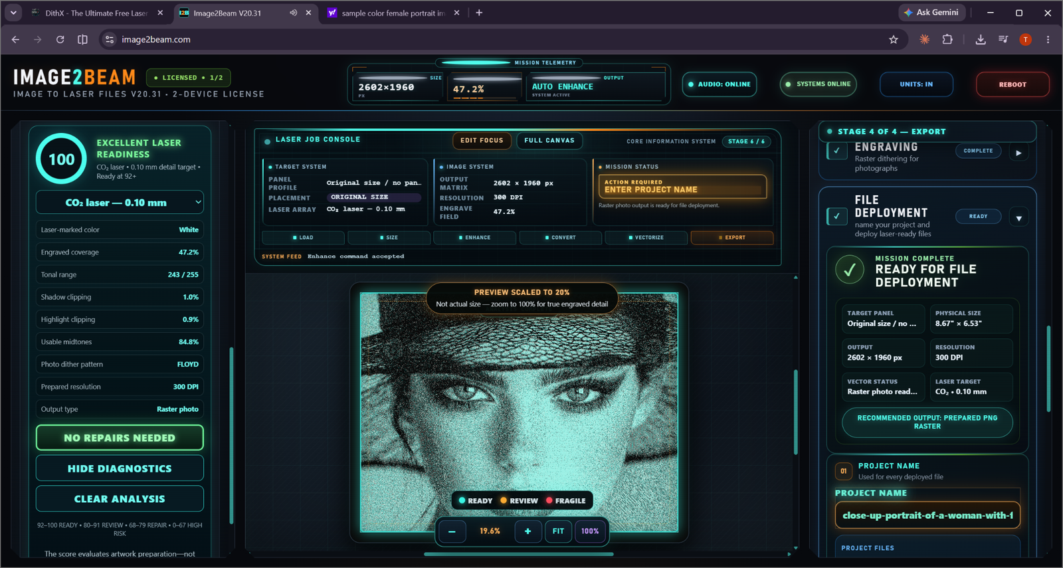The height and width of the screenshot is (568, 1063).
Task: Open the media controls icon in toolbar
Action: click(x=1003, y=40)
